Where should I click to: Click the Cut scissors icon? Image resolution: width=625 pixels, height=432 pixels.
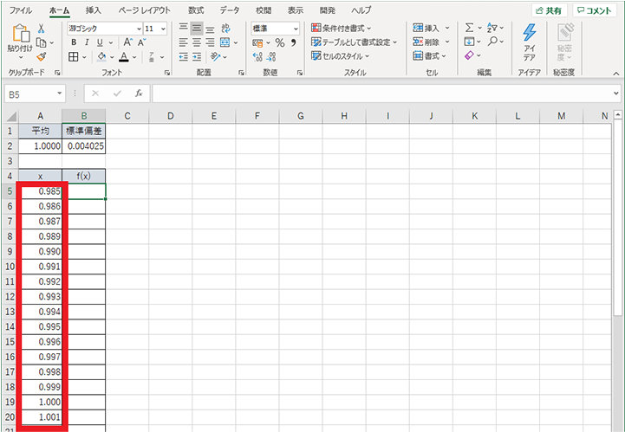(41, 29)
